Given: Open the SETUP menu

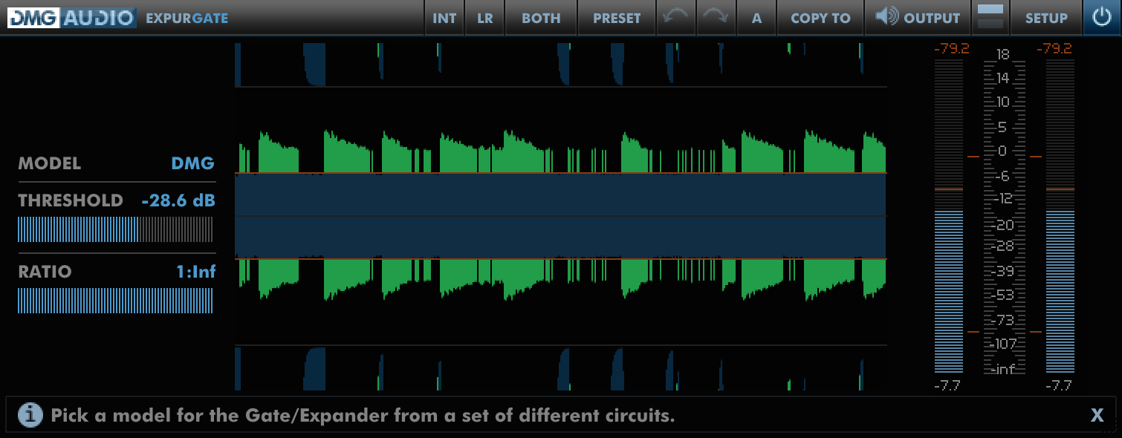Looking at the screenshot, I should click(x=1046, y=18).
